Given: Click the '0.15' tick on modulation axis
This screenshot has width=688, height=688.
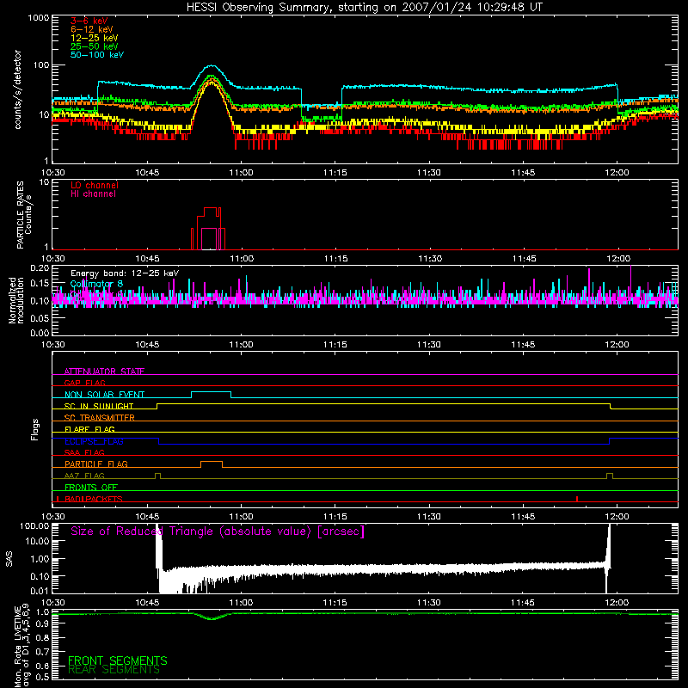Looking at the screenshot, I should click(40, 284).
